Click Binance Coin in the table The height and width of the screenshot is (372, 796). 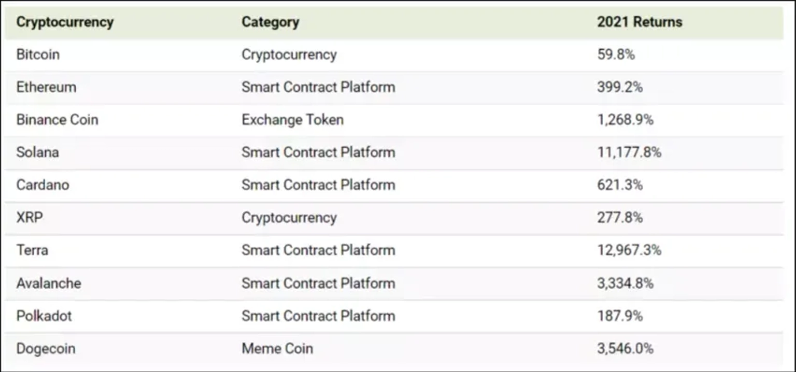coord(57,120)
